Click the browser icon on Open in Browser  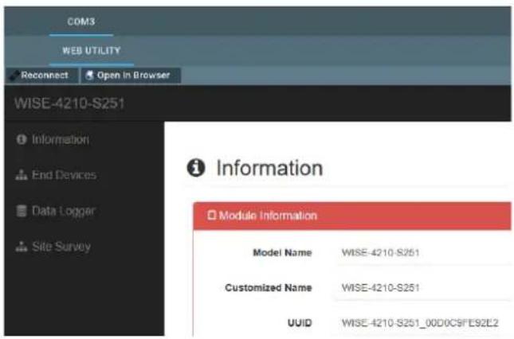(89, 76)
